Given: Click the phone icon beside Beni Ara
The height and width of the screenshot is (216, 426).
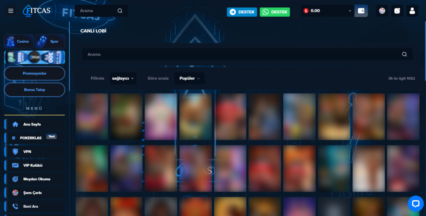Looking at the screenshot, I should pyautogui.click(x=15, y=206).
